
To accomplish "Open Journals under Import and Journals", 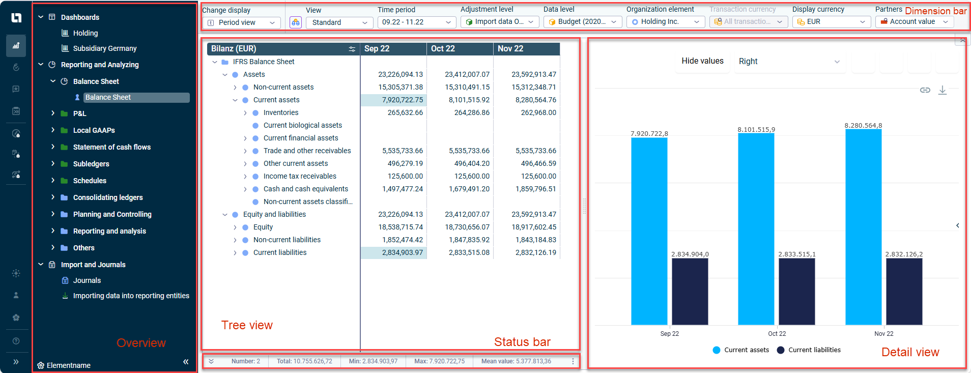I will tap(87, 280).
